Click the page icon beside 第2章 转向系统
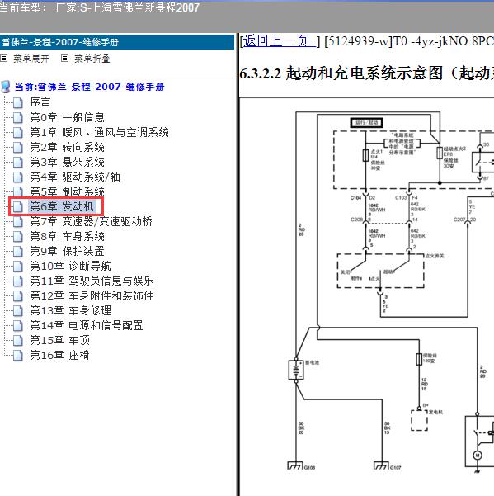 coord(18,147)
